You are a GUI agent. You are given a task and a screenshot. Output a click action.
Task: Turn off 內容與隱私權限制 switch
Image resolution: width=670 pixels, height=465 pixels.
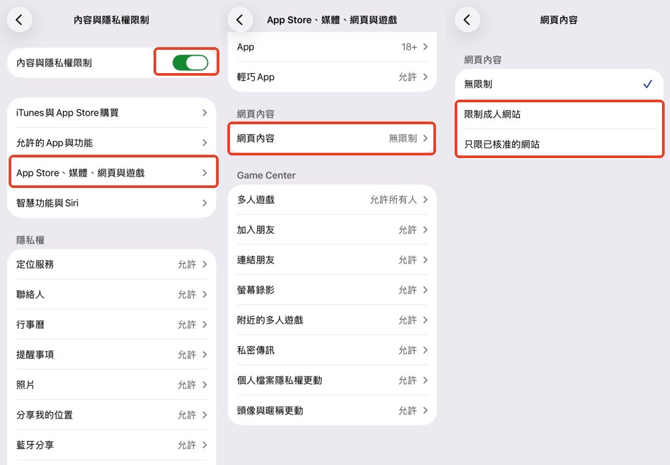(190, 63)
